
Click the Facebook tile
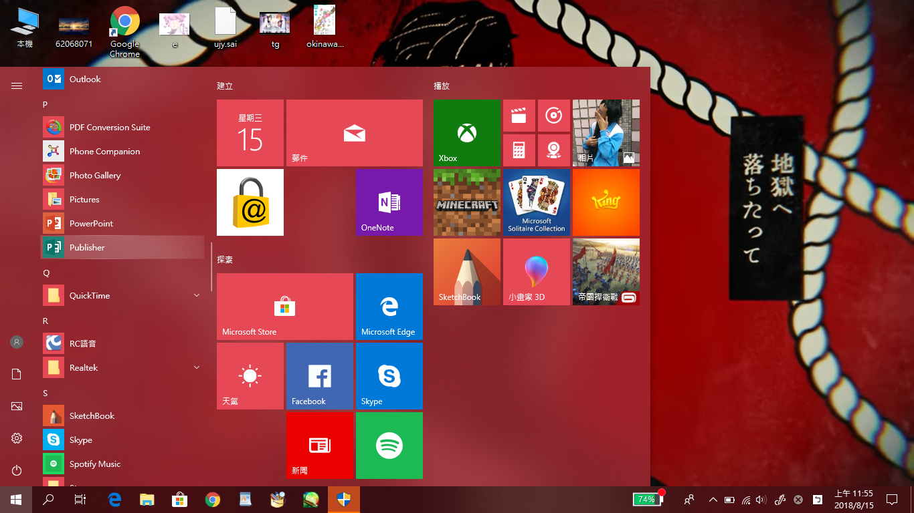[x=319, y=376]
